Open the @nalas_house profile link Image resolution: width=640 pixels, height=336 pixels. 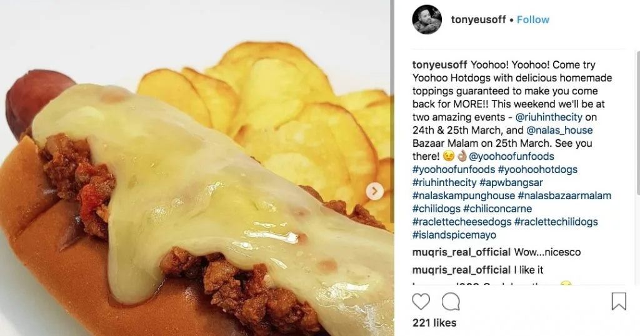point(559,130)
